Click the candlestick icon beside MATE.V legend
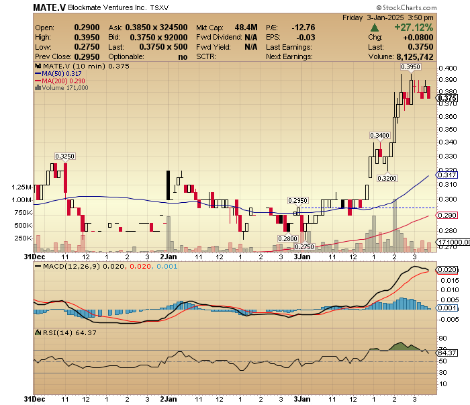Viewport: 470px width, 405px height. pos(38,66)
